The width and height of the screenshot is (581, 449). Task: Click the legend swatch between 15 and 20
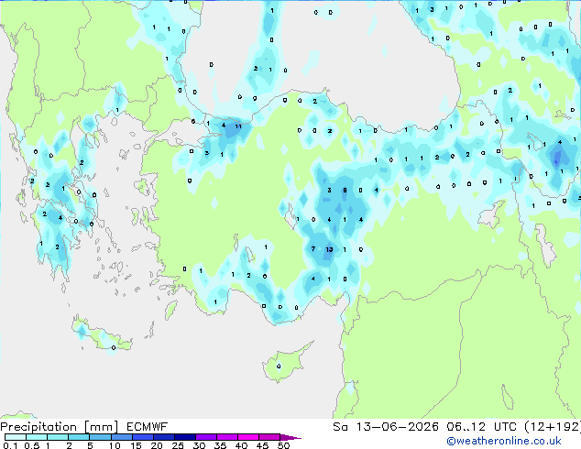tap(143, 437)
